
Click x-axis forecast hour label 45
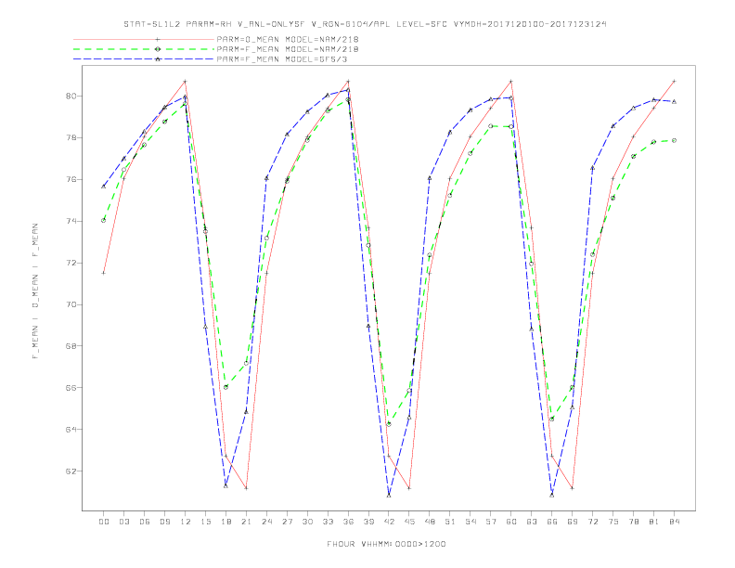(409, 522)
